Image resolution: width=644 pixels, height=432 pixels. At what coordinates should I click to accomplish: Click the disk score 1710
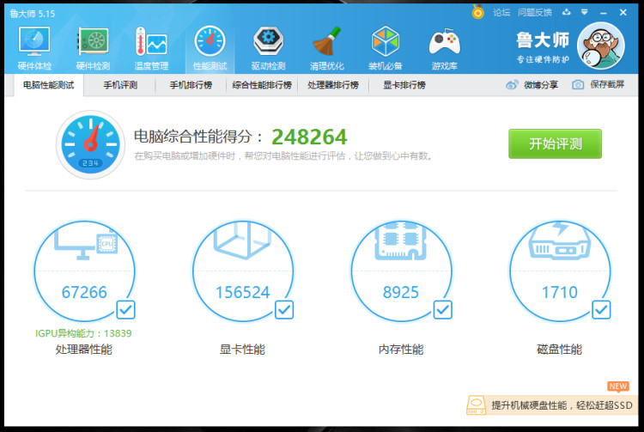click(559, 292)
